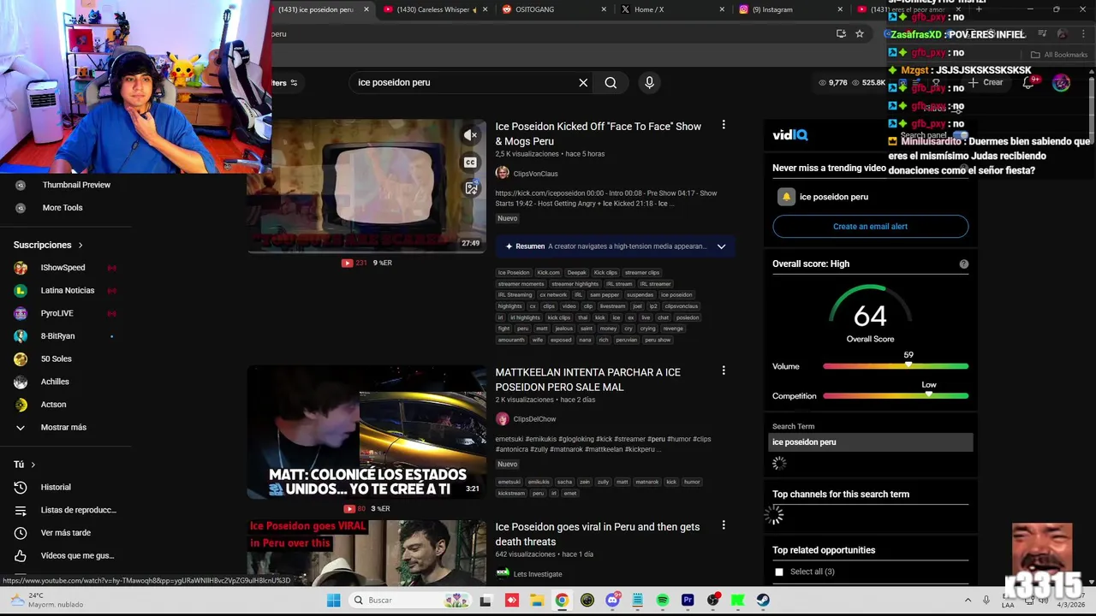
Task: Start voice search with the microphone icon
Action: [649, 83]
